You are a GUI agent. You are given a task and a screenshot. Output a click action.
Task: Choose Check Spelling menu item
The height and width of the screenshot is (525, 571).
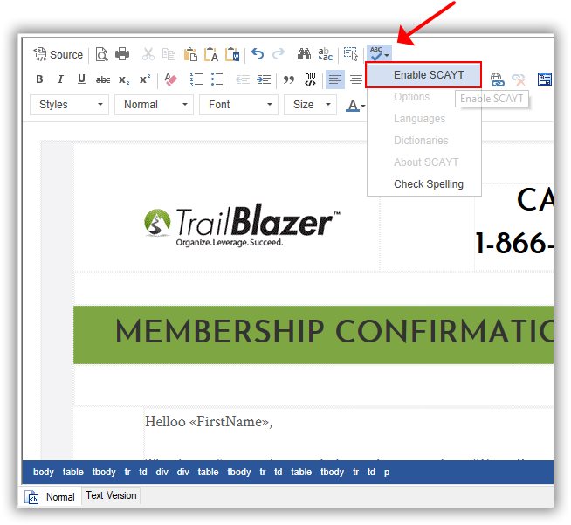point(428,184)
